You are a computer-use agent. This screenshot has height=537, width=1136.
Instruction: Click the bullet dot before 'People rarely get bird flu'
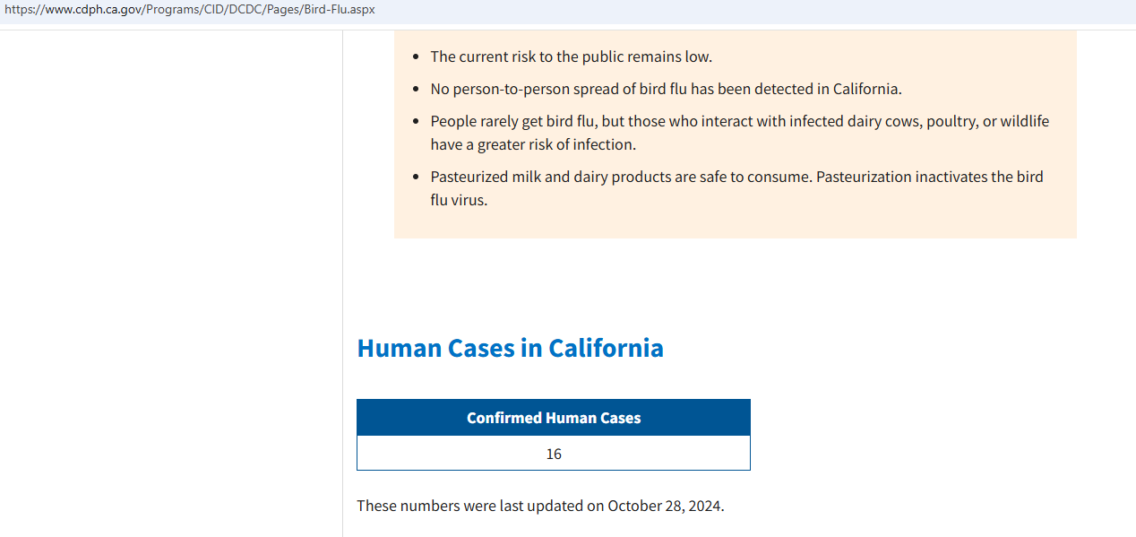[x=415, y=121]
